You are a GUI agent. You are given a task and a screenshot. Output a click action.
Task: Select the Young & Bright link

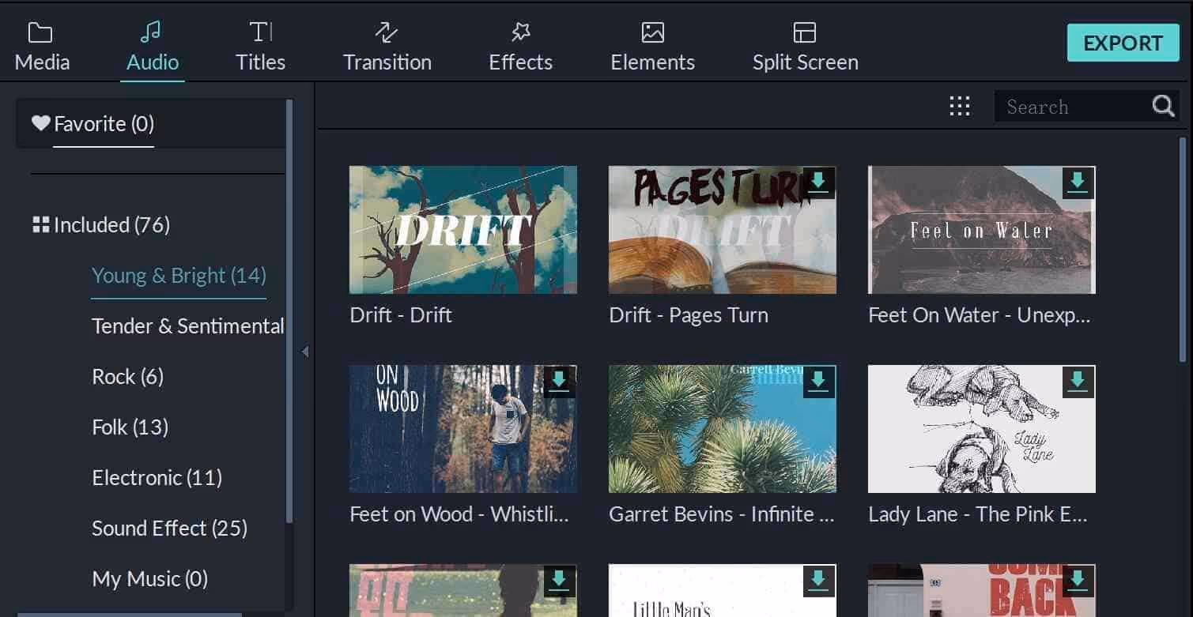pos(178,276)
